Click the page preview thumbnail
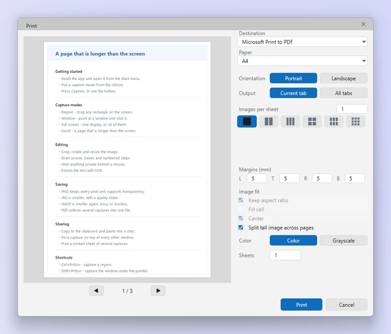This screenshot has height=334, width=391. pyautogui.click(x=127, y=160)
